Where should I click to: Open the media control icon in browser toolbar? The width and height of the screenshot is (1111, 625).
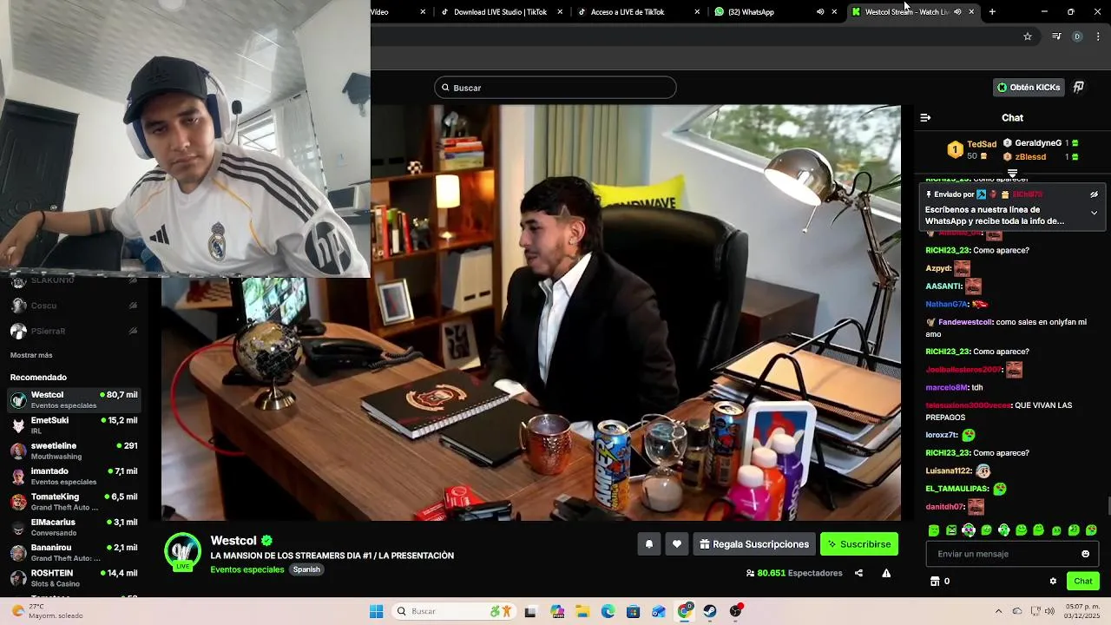click(1056, 36)
